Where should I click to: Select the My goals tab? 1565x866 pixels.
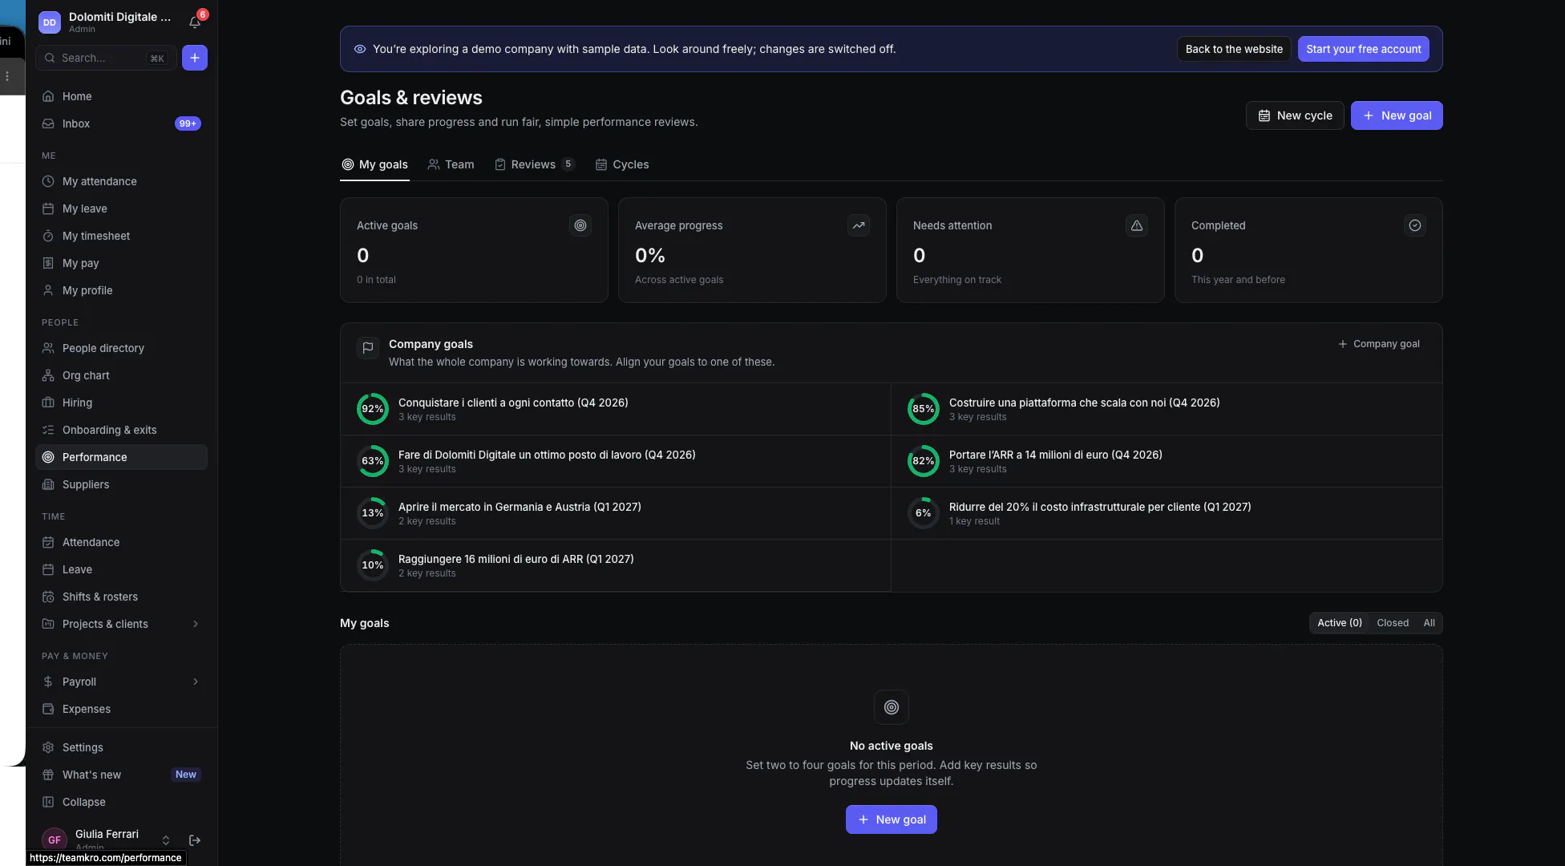click(x=374, y=164)
